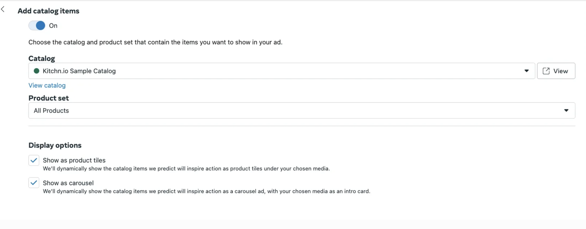Uncheck the Show as product tiles checkbox
This screenshot has width=586, height=229.
point(34,160)
